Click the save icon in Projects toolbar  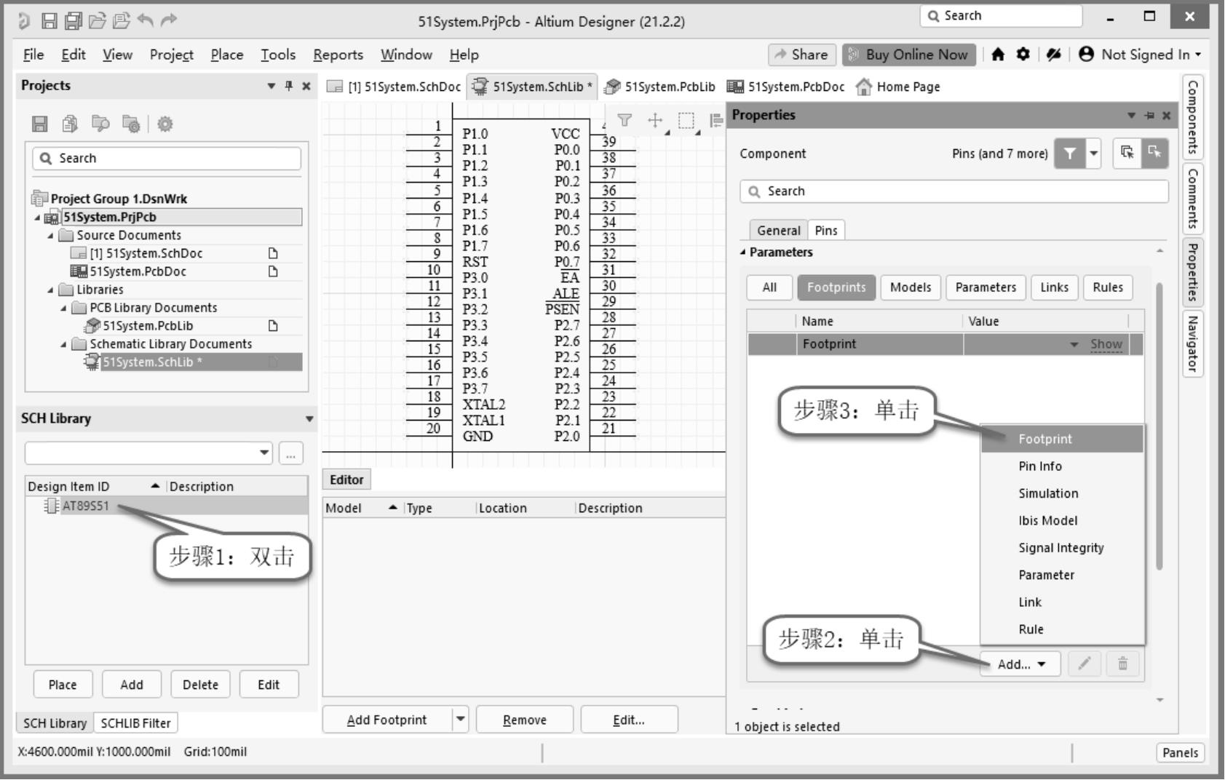point(40,124)
